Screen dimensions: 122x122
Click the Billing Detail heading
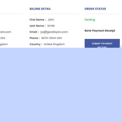tap(40, 9)
